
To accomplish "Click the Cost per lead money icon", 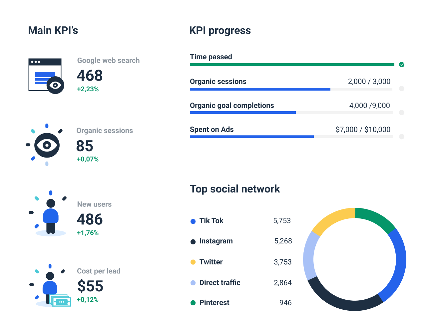I will coord(51,285).
